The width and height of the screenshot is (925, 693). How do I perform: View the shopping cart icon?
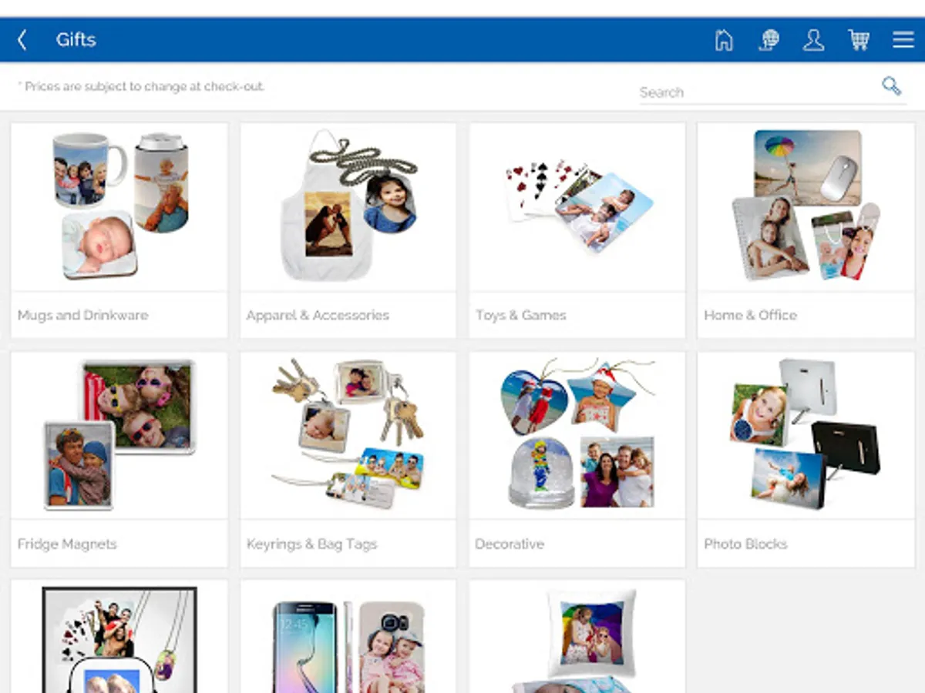pyautogui.click(x=859, y=40)
